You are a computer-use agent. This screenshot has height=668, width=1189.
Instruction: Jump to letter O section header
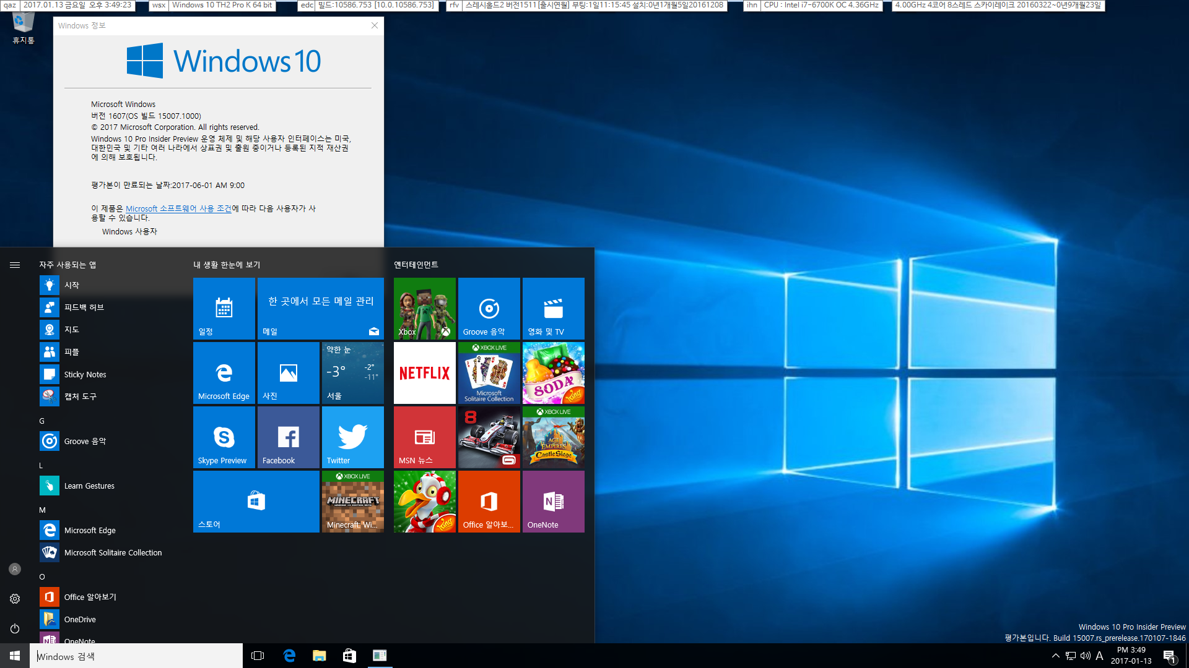[42, 576]
